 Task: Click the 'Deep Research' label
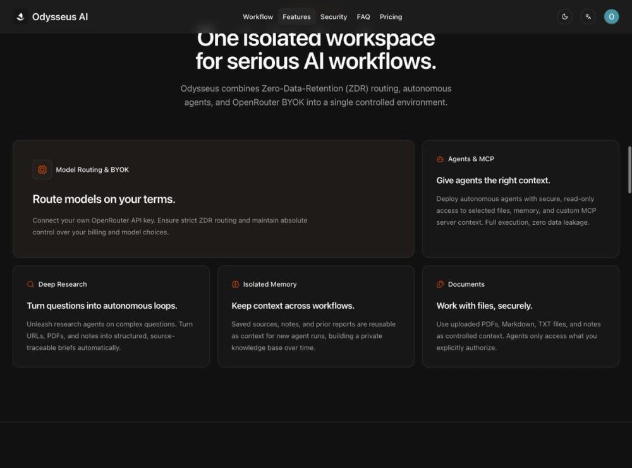click(x=63, y=284)
